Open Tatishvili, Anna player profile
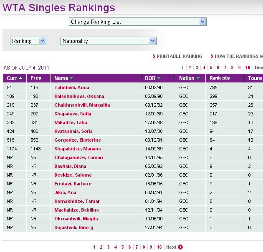The width and height of the screenshot is (263, 252). [72, 87]
